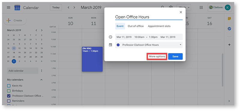Go to the previous week arrow
Image resolution: width=240 pixels, height=111 pixels.
click(68, 7)
